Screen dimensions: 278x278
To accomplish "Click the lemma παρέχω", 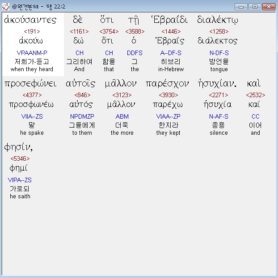I will click(x=168, y=104).
